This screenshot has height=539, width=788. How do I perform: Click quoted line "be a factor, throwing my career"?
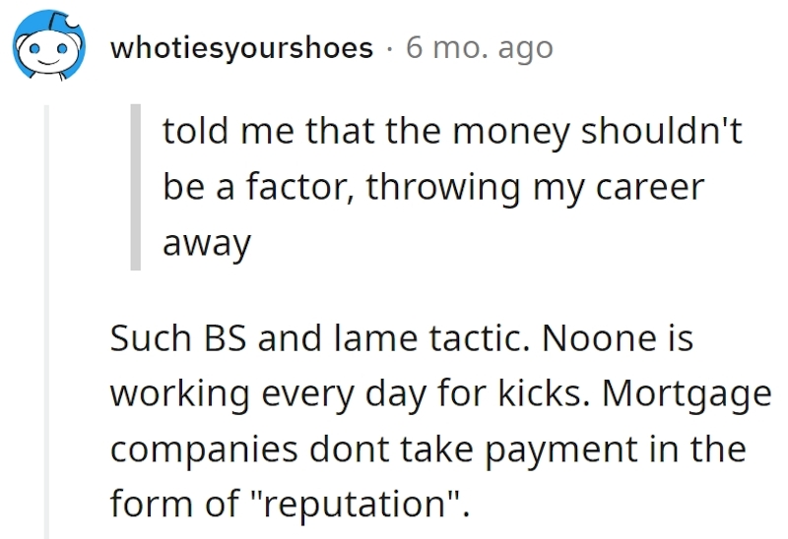[433, 188]
